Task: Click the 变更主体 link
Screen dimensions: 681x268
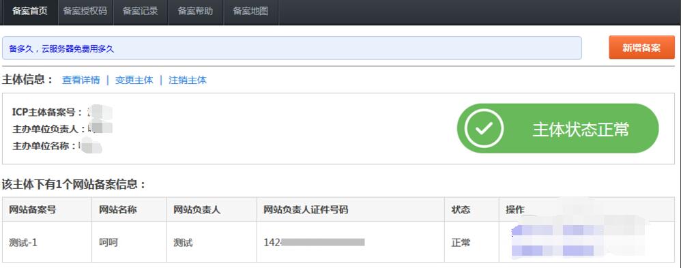Action: [134, 80]
